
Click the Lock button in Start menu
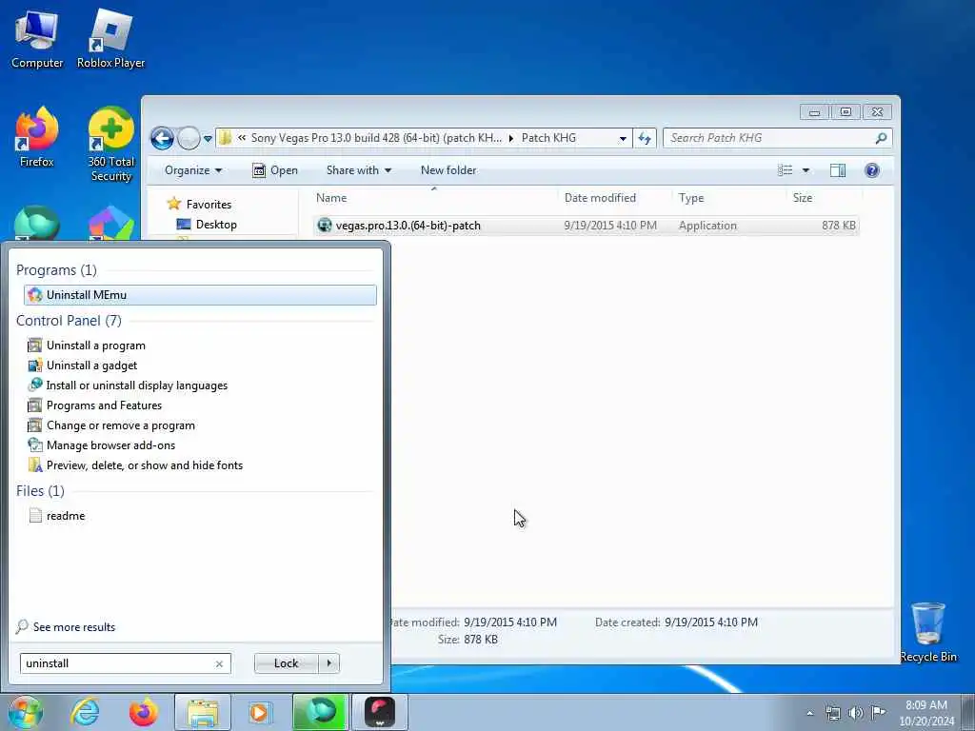286,663
